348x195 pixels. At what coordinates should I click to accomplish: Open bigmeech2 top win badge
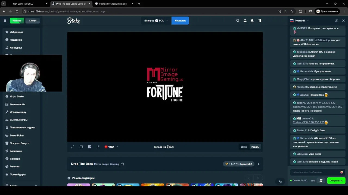[x=239, y=164]
